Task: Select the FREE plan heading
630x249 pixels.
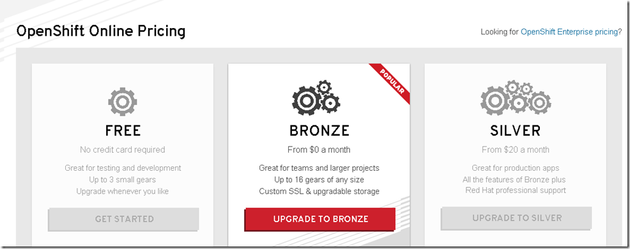Action: pos(123,131)
